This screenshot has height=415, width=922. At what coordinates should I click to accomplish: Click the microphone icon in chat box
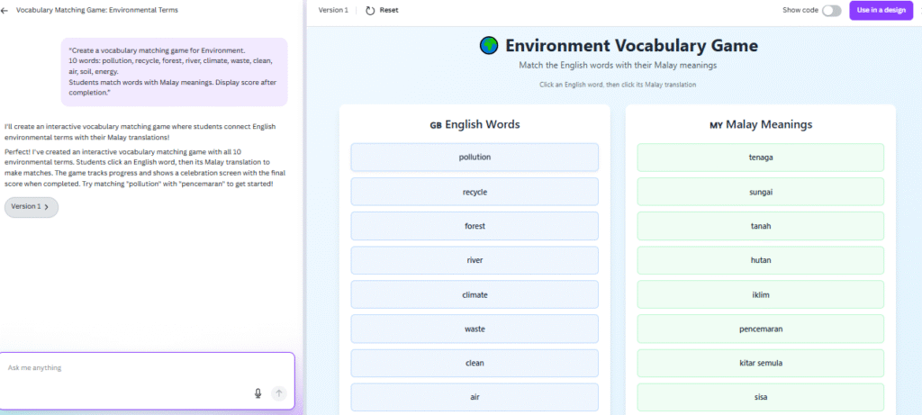(x=258, y=393)
